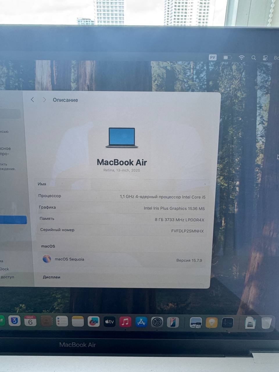Open the Trash
The width and height of the screenshot is (279, 372).
[x=266, y=323]
